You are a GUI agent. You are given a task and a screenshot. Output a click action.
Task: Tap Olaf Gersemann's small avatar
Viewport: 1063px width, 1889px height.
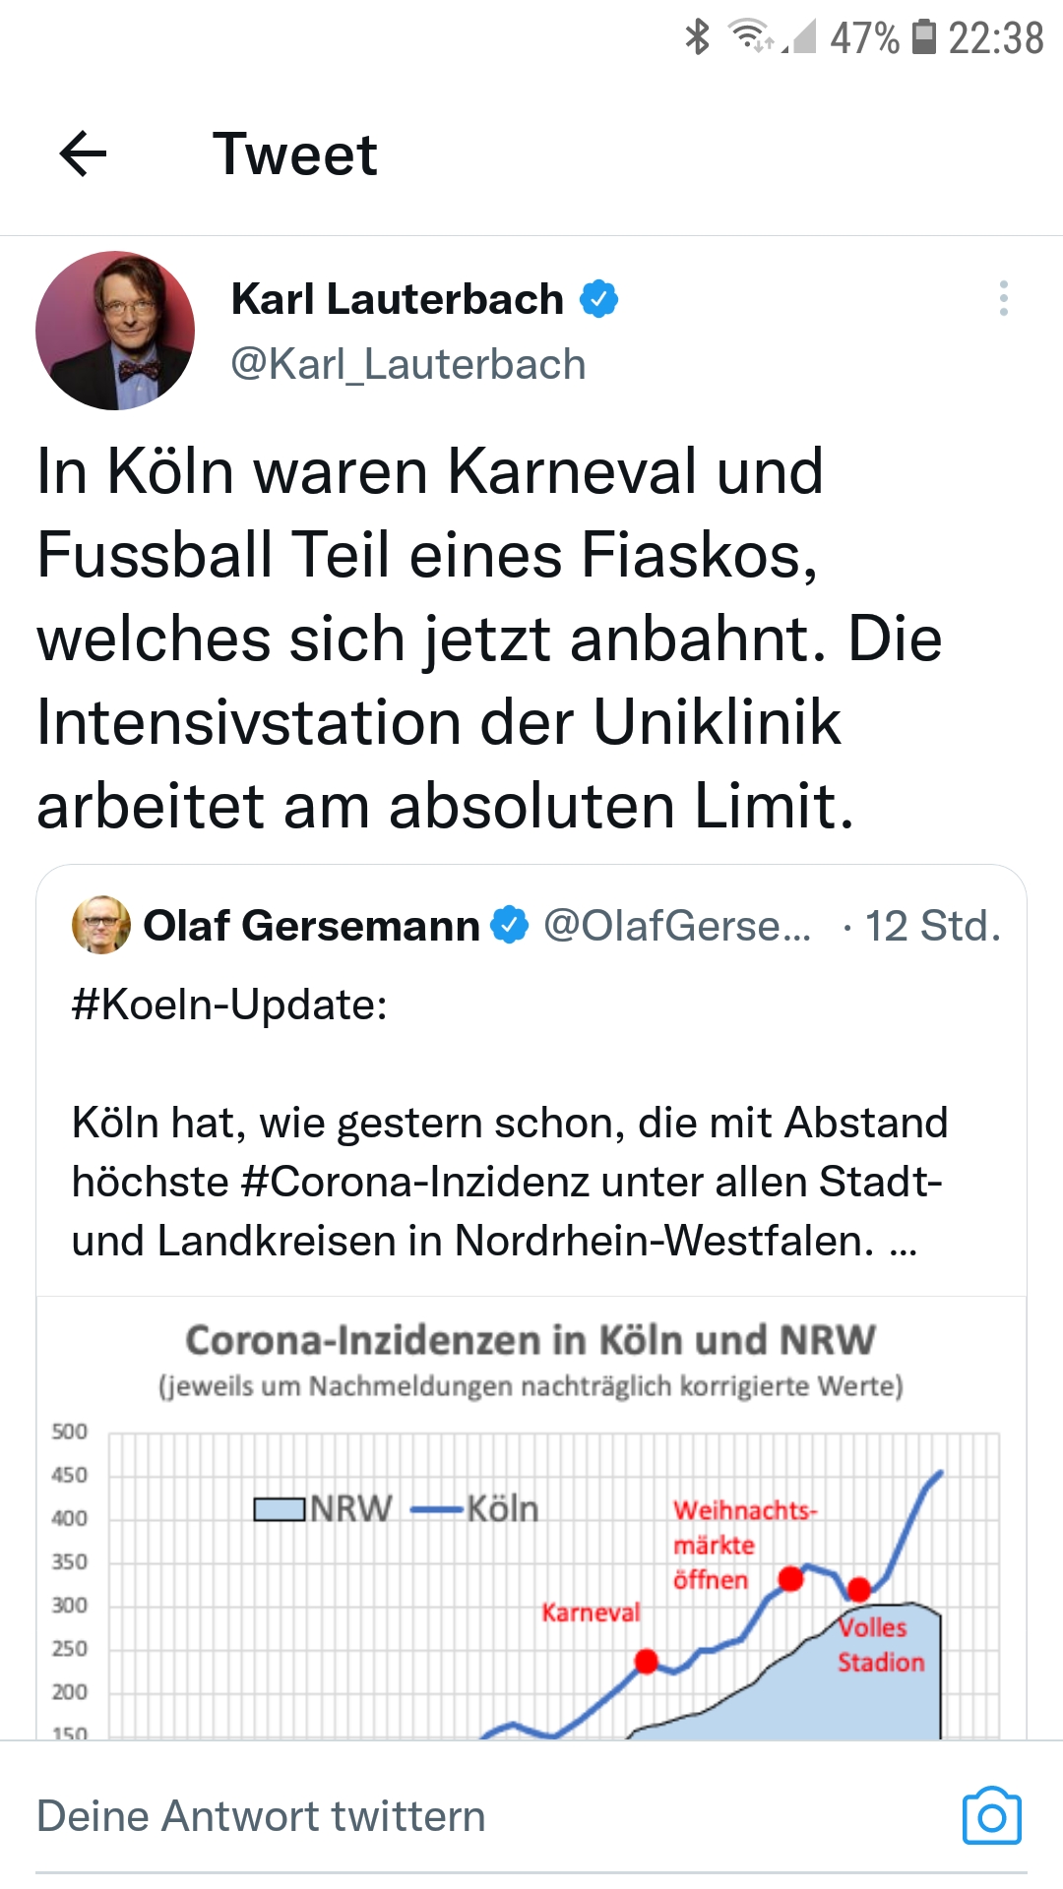(101, 925)
